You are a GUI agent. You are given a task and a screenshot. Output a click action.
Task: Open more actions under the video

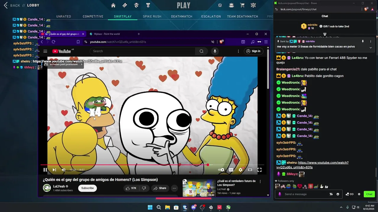coord(175,188)
